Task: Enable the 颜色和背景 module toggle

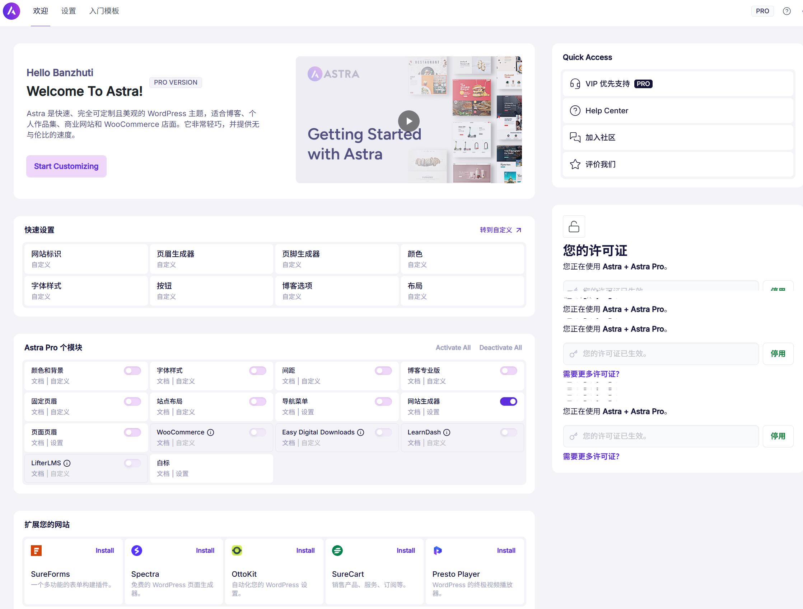Action: pos(132,371)
